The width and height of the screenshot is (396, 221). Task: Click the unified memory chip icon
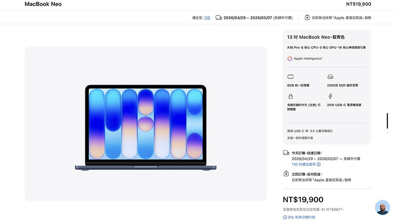pyautogui.click(x=290, y=77)
